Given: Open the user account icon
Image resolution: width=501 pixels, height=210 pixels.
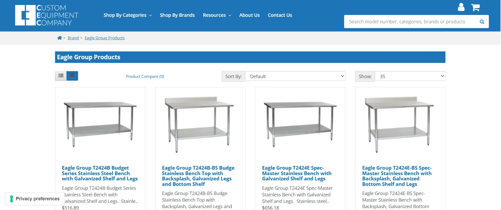Looking at the screenshot, I should 461,7.
